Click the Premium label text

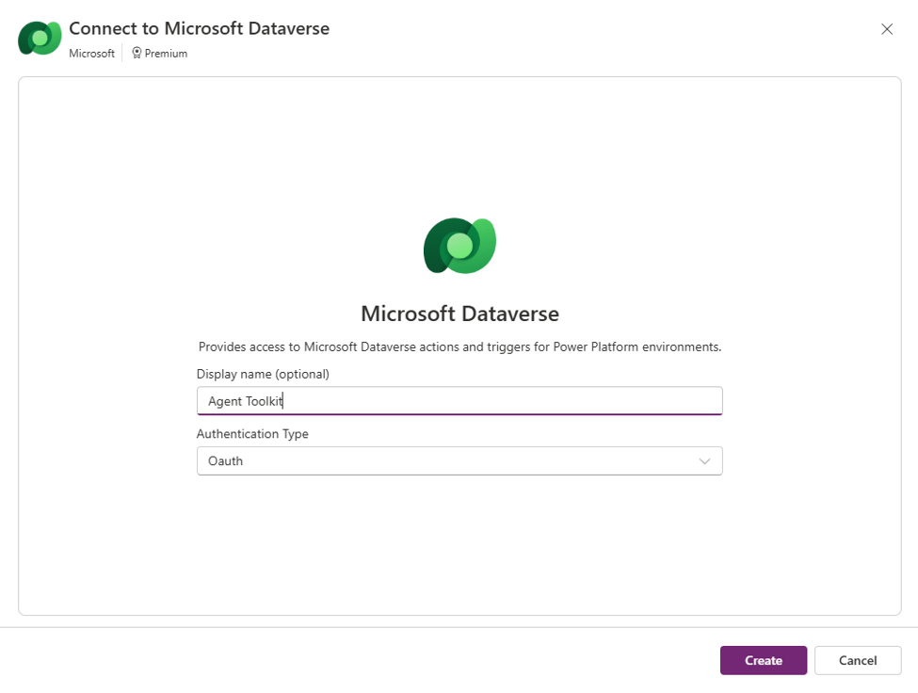(x=166, y=54)
